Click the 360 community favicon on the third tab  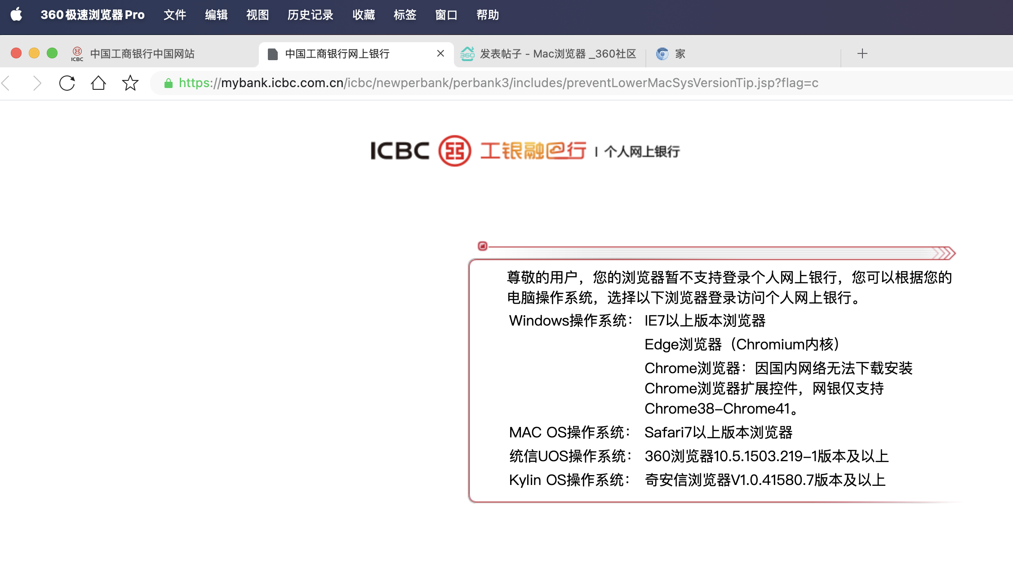coord(467,54)
